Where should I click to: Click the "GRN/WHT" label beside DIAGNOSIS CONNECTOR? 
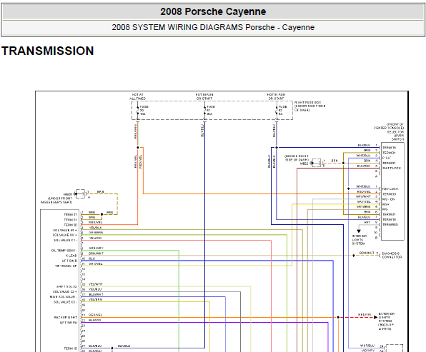coord(367,253)
